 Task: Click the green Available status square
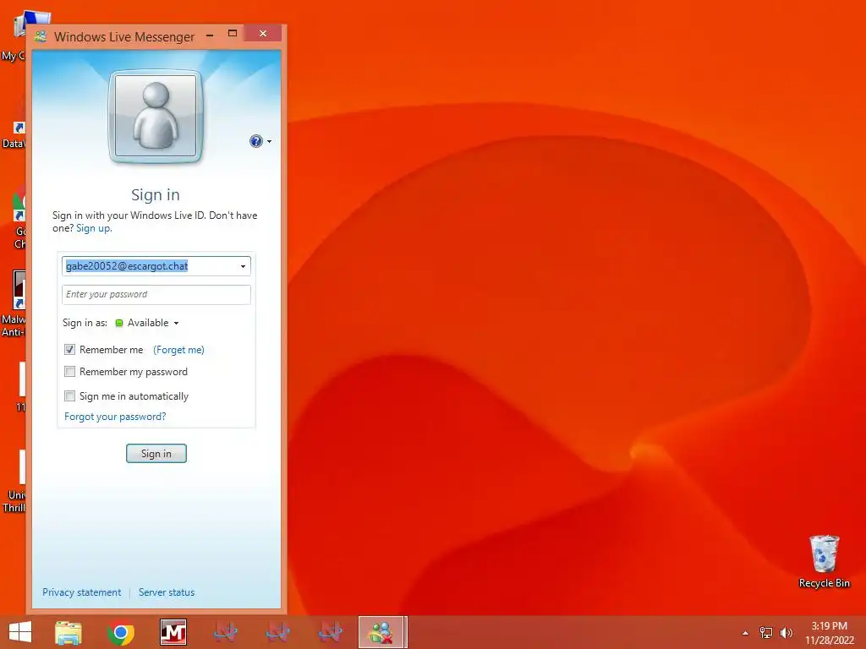pos(118,323)
